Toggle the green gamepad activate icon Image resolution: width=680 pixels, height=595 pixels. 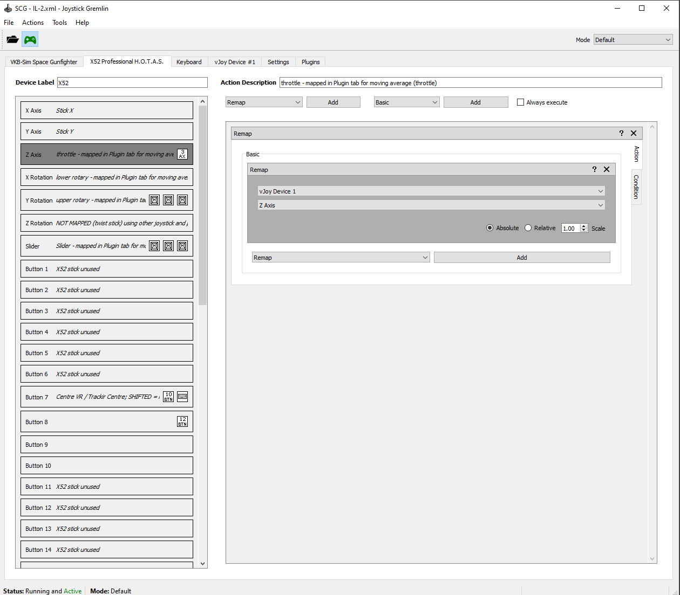click(x=30, y=39)
